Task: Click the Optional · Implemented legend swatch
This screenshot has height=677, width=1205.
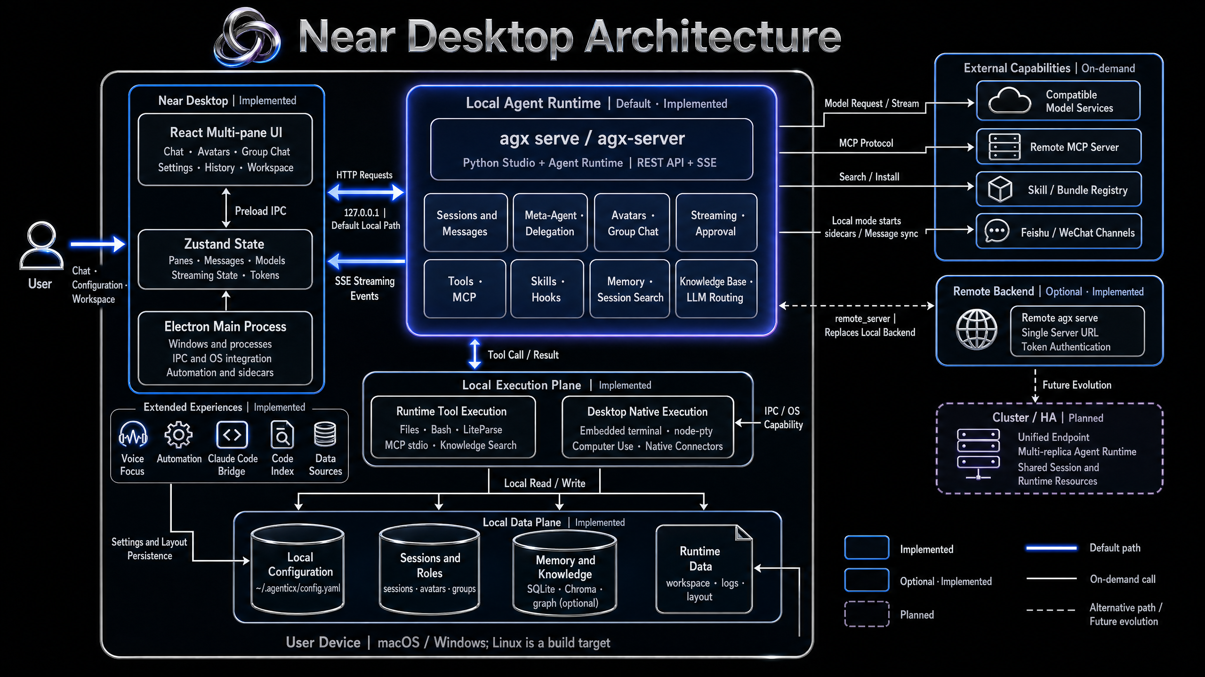Action: click(x=867, y=580)
